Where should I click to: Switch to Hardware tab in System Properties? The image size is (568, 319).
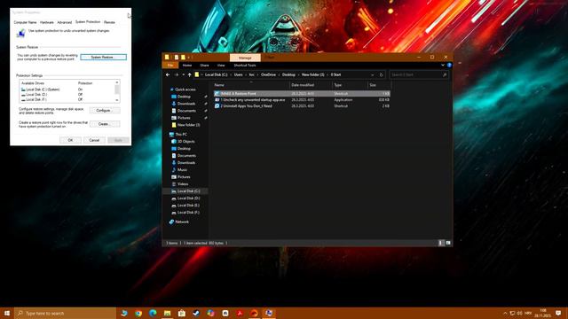47,22
